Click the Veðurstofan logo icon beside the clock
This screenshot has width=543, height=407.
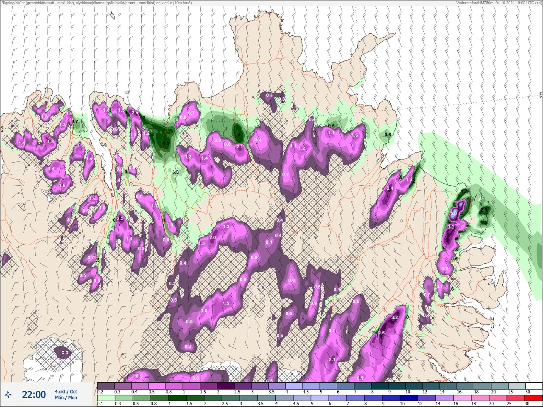[8, 394]
